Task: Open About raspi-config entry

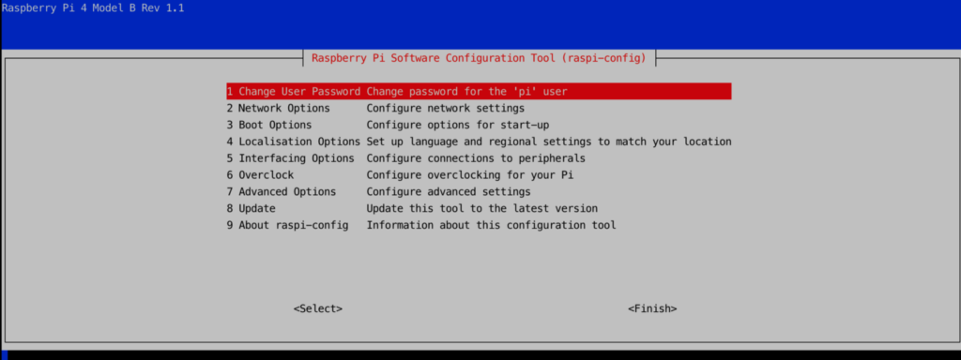Action: [x=479, y=225]
